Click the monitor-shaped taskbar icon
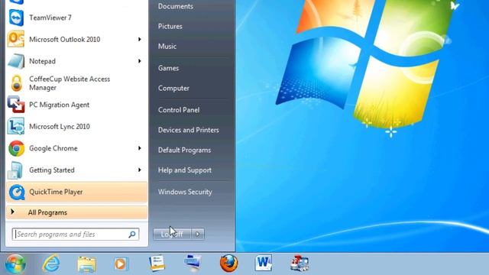This screenshot has width=489, height=275. coord(193,263)
